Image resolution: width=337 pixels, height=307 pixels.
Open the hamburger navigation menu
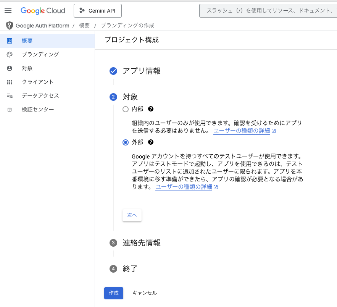point(8,11)
